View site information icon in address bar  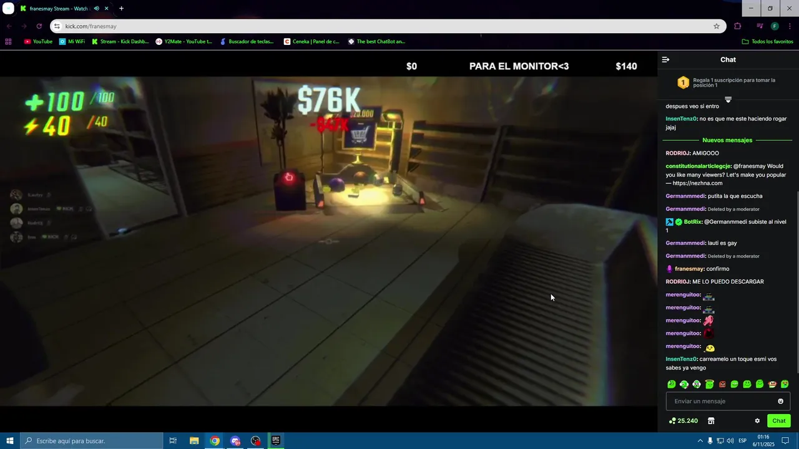(57, 26)
